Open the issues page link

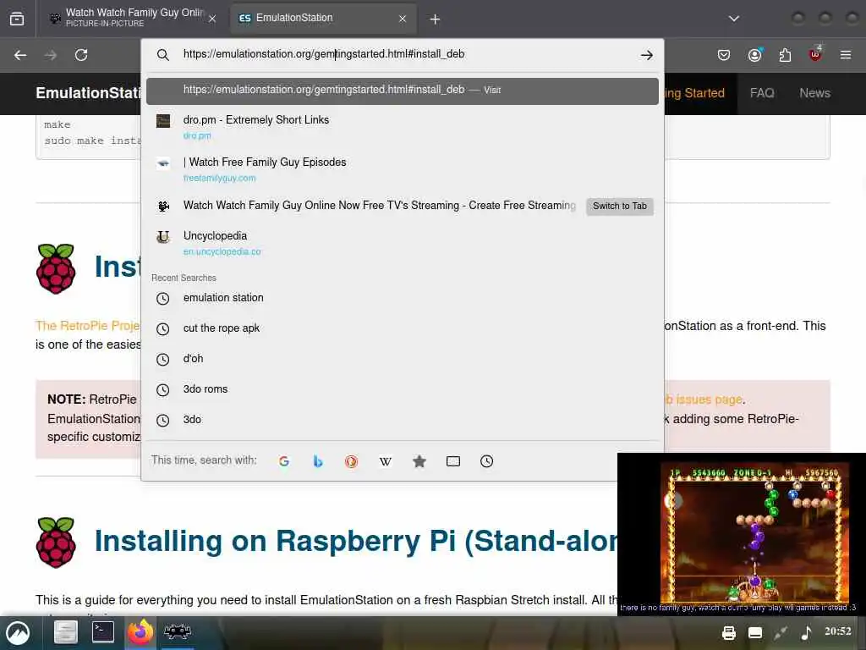pos(704,399)
